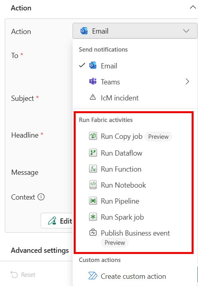Screen dimensions: 198x286
Task: Click the Run Dataflow icon
Action: point(93,153)
